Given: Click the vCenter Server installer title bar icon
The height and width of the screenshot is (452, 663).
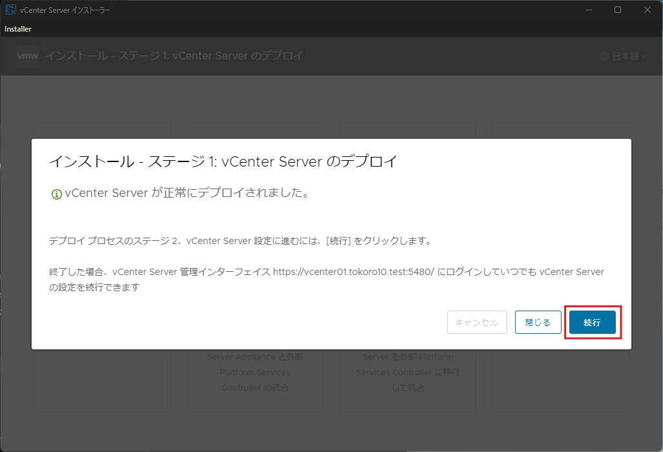Looking at the screenshot, I should pyautogui.click(x=10, y=10).
